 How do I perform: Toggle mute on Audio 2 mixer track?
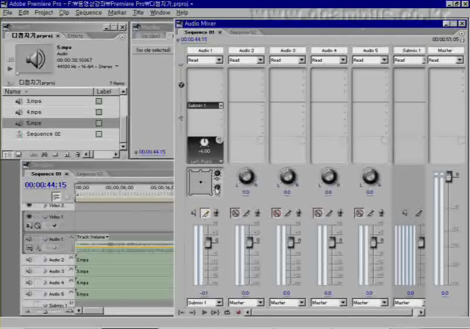[x=236, y=213]
